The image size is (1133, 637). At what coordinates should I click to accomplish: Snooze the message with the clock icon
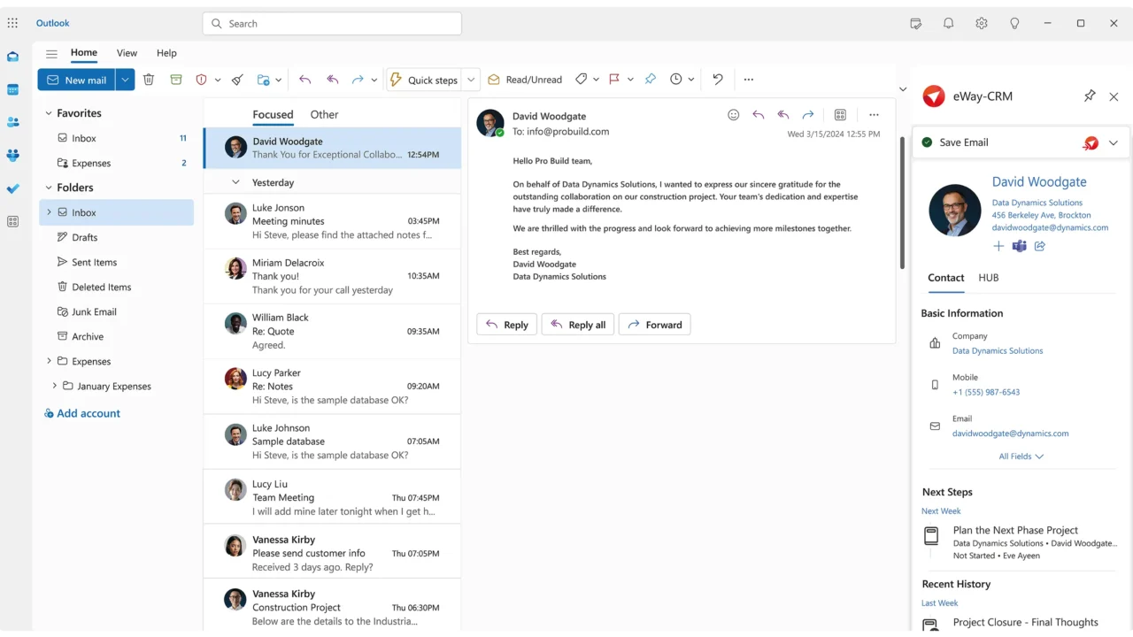676,80
